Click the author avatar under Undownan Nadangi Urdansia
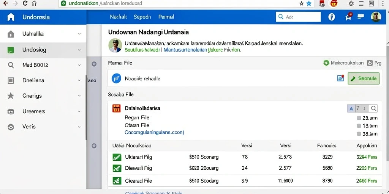 pyautogui.click(x=115, y=45)
